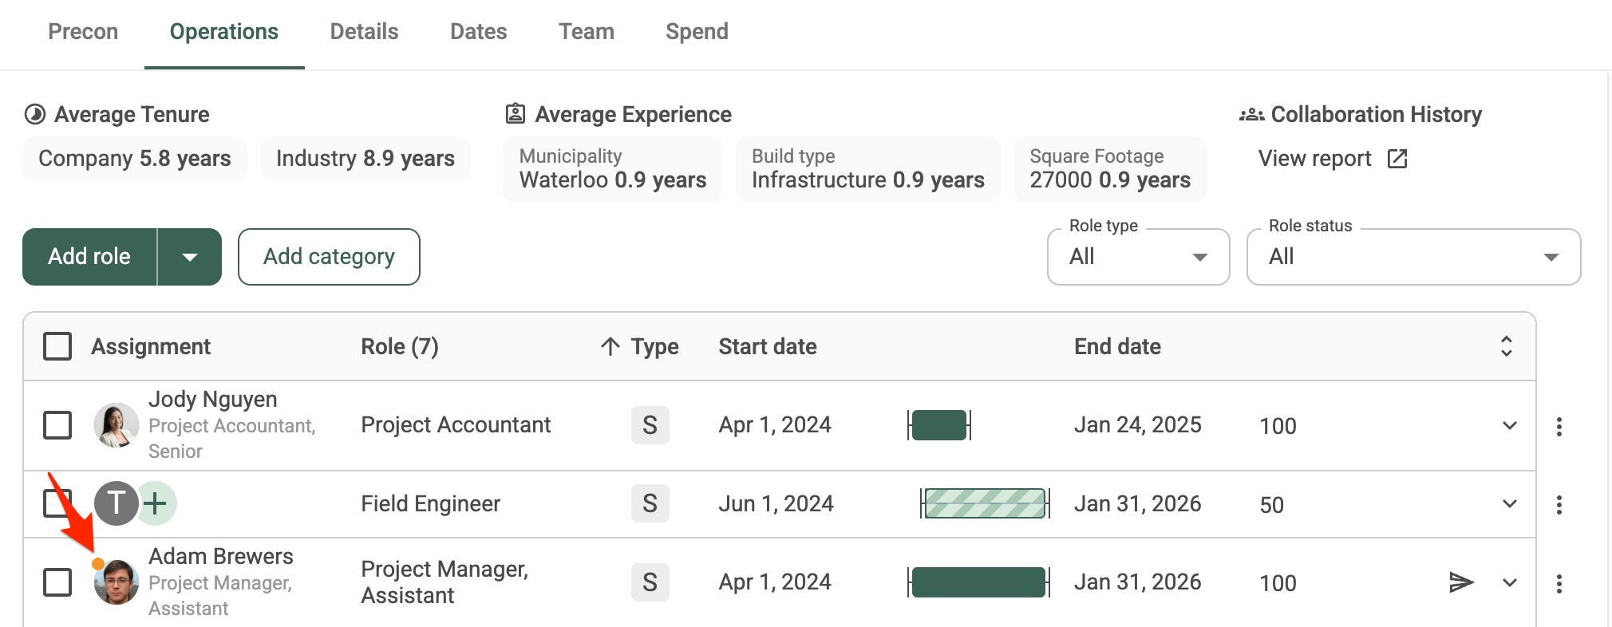
Task: Click the expand/collapse all rows icon in header
Action: [1506, 346]
